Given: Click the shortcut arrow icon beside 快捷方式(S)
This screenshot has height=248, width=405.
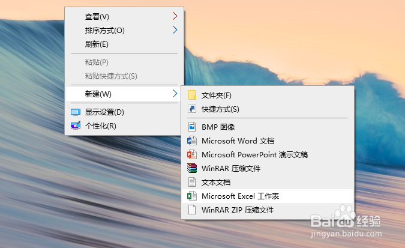Looking at the screenshot, I should (192, 109).
